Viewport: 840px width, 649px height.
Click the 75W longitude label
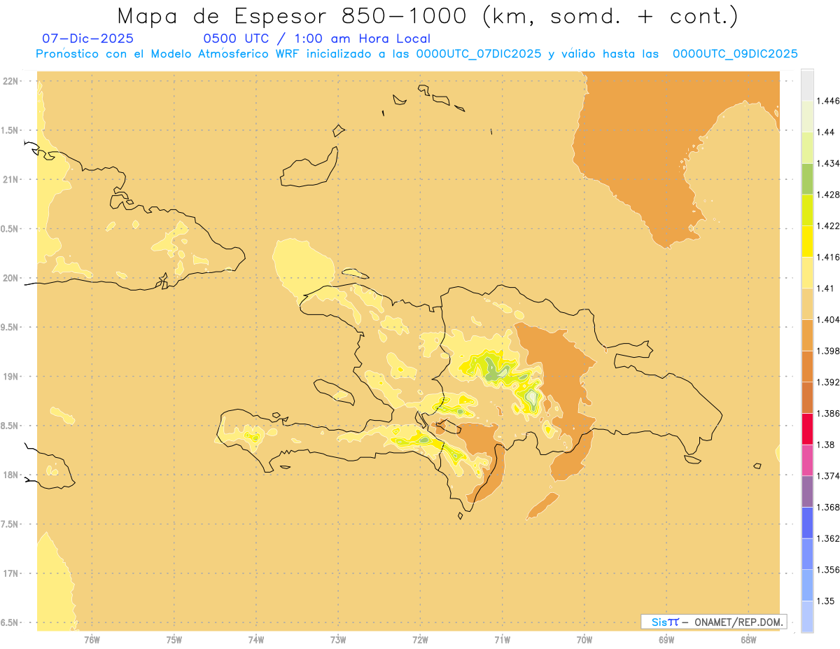(174, 640)
